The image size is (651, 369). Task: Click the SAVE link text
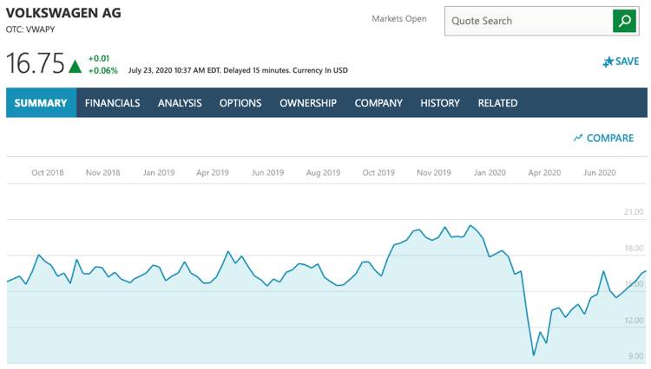point(627,61)
